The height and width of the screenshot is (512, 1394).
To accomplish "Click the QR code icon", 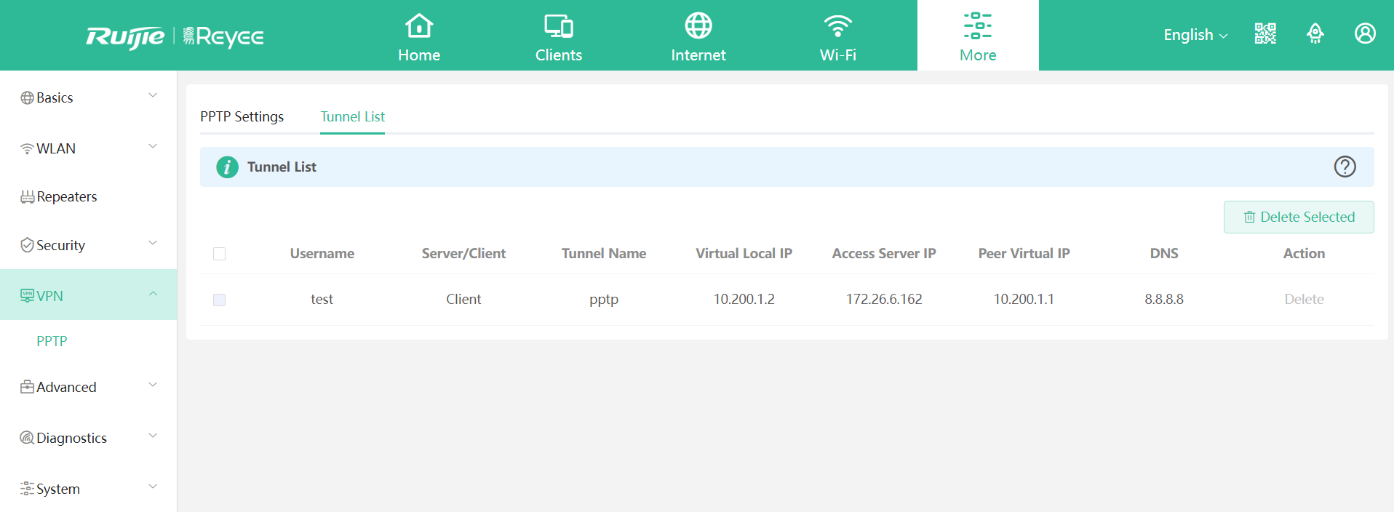I will coord(1265,33).
